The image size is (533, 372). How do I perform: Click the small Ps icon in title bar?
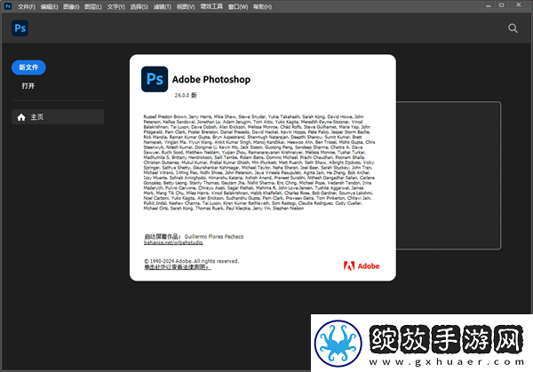tap(8, 6)
